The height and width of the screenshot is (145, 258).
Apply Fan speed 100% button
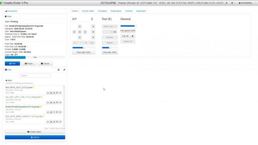click(128, 31)
